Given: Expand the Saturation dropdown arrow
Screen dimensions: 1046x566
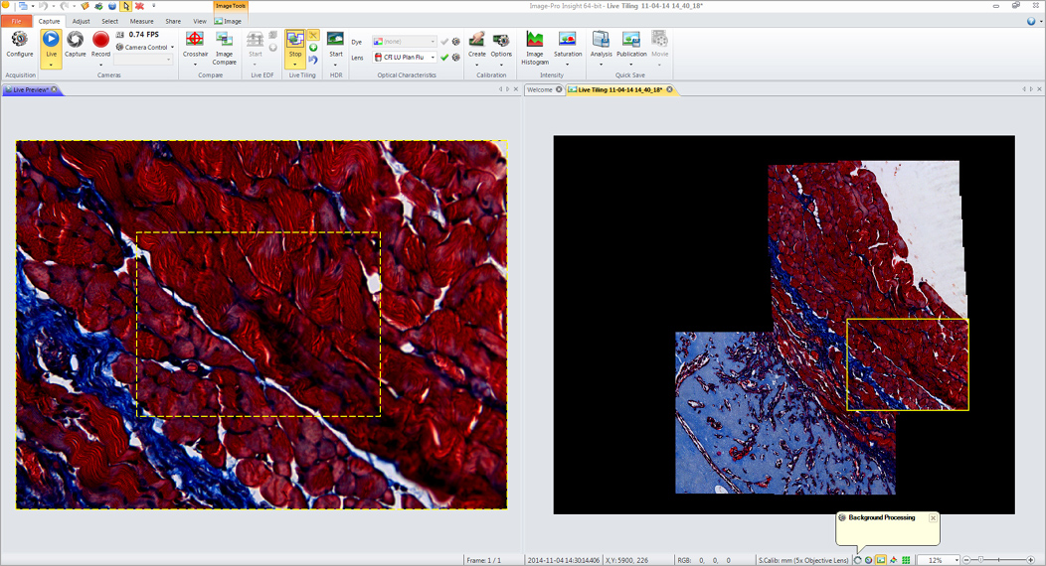Looking at the screenshot, I should point(568,65).
